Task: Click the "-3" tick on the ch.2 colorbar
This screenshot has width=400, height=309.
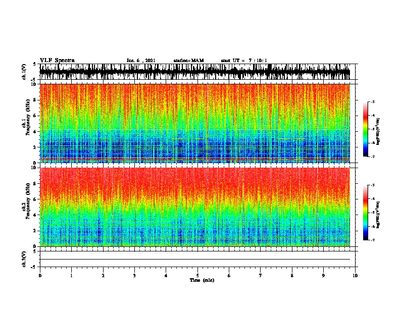Action: click(373, 185)
